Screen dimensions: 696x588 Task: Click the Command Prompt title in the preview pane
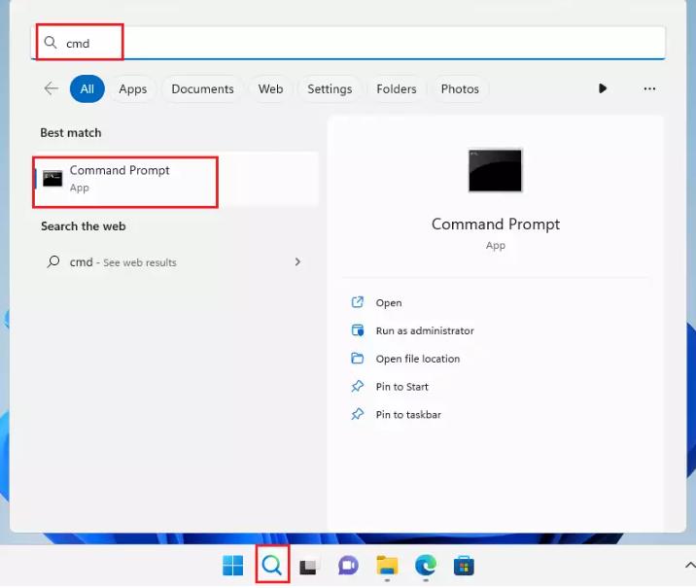coord(496,225)
